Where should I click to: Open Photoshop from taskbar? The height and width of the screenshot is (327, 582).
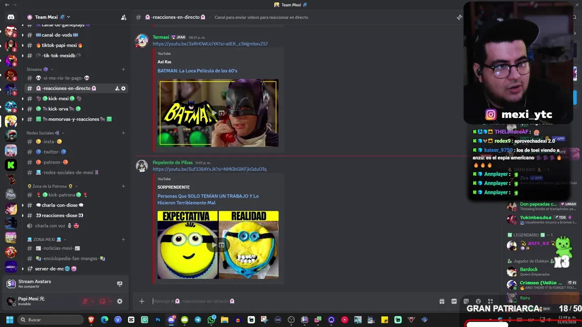click(158, 320)
